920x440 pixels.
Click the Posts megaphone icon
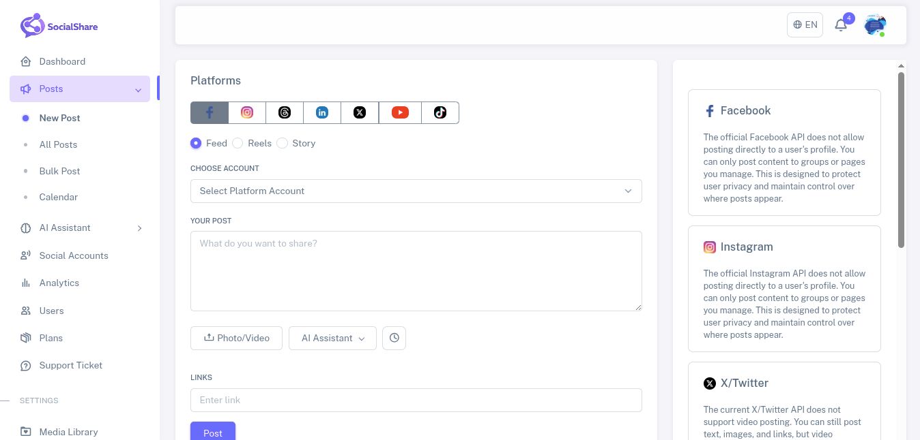(26, 89)
